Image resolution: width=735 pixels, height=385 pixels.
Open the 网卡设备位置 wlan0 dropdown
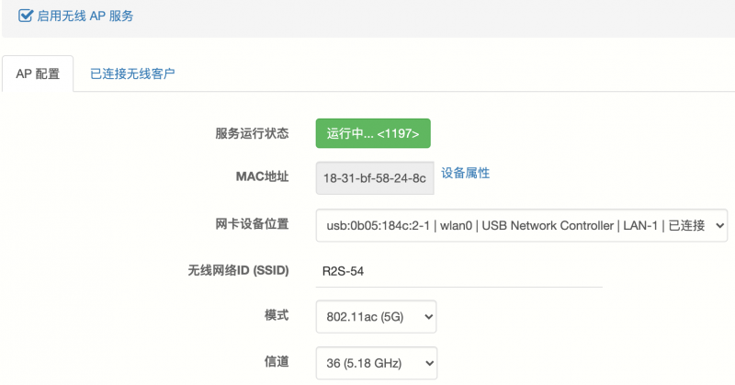point(522,225)
